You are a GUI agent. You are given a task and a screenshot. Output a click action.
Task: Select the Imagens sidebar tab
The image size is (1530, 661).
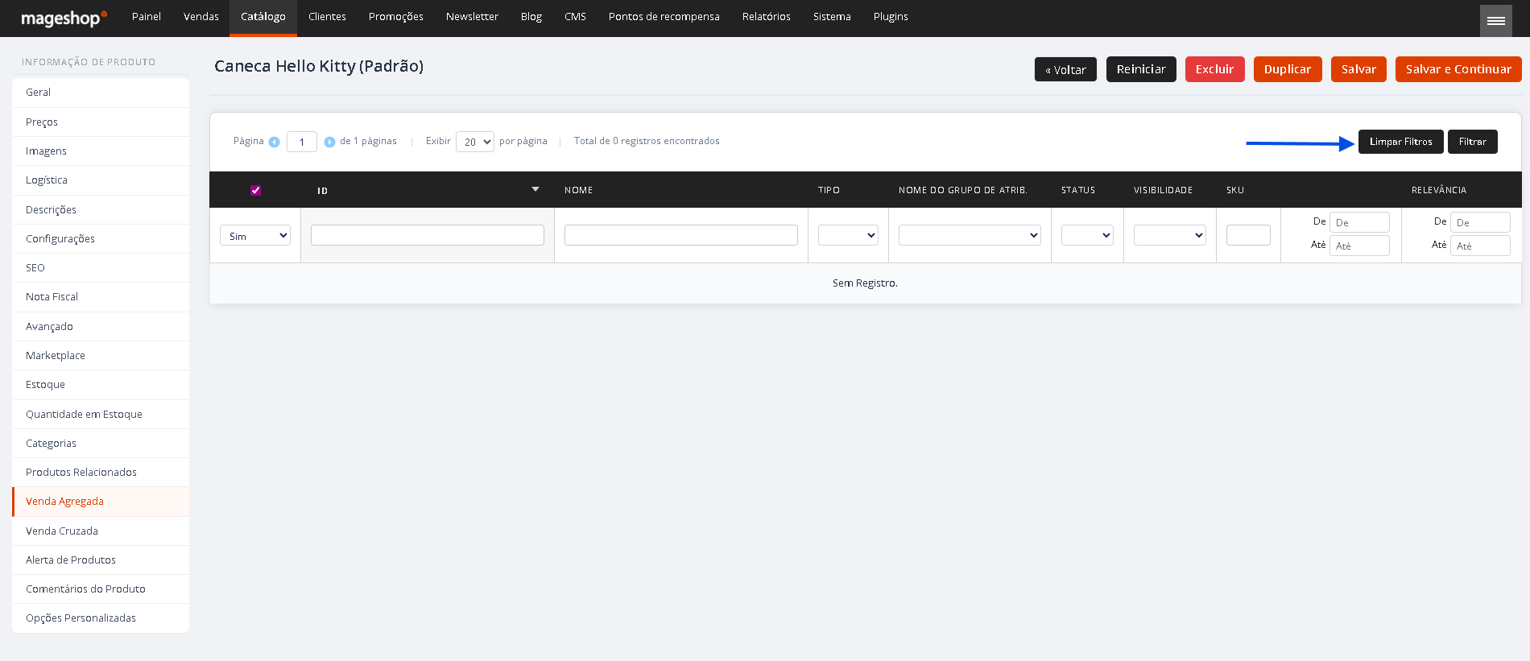pos(101,151)
